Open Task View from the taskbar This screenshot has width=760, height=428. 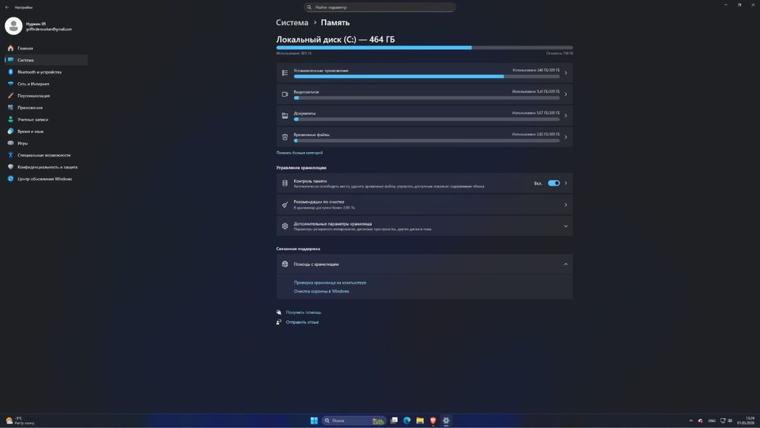tap(394, 420)
